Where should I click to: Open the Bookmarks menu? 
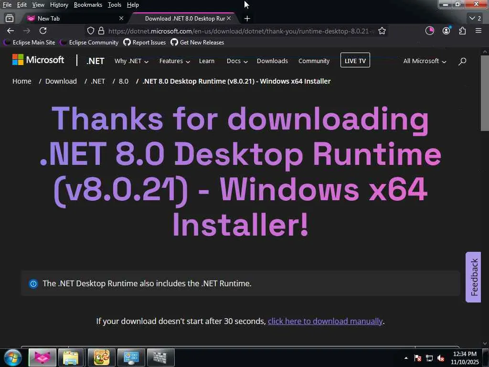pos(88,5)
